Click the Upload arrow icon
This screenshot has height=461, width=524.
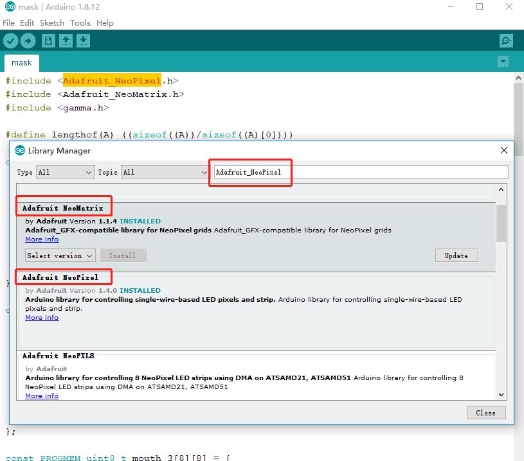click(28, 41)
